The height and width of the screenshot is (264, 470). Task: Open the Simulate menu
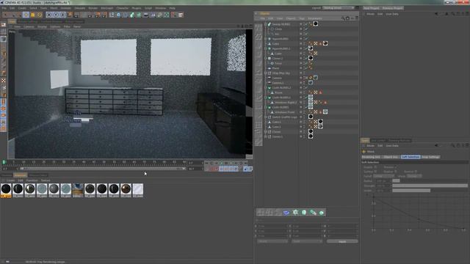(79, 8)
